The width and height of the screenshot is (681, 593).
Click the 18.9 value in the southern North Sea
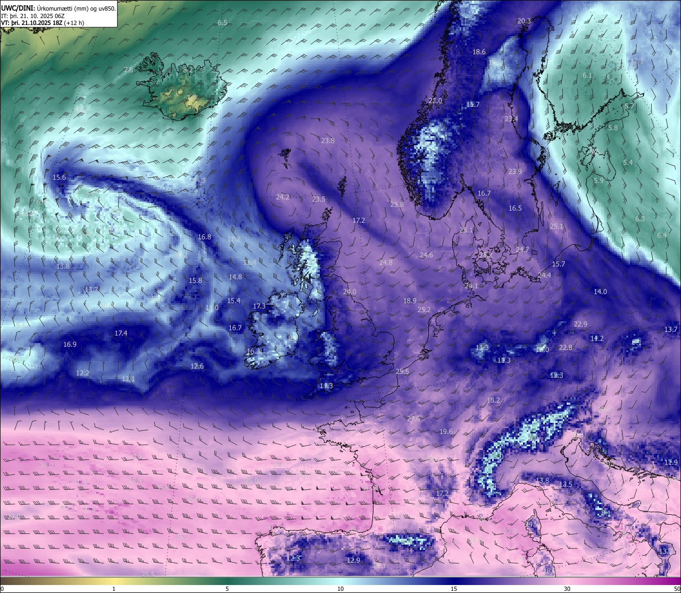tap(410, 301)
